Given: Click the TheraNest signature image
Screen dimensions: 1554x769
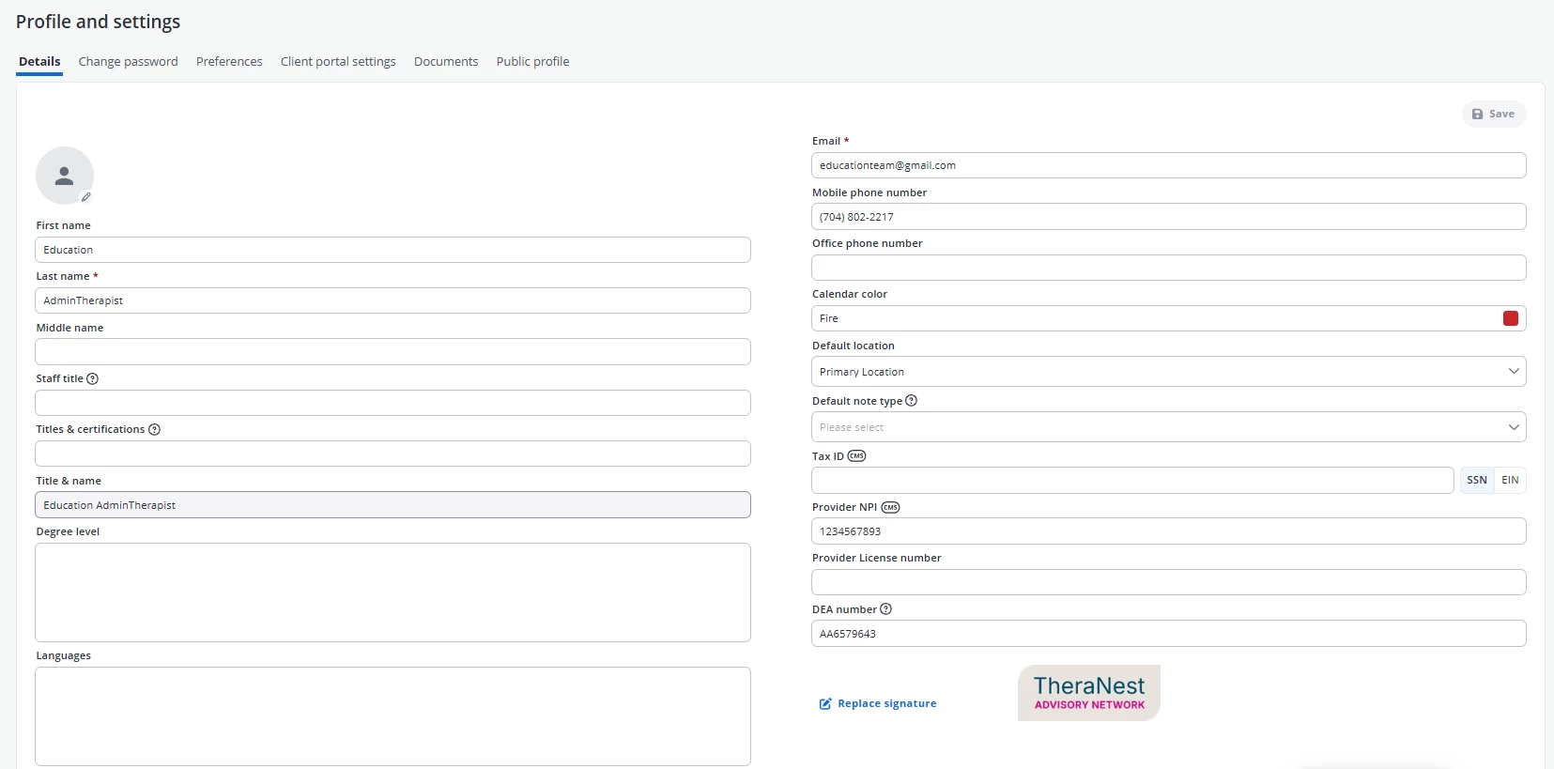Looking at the screenshot, I should click(x=1089, y=693).
